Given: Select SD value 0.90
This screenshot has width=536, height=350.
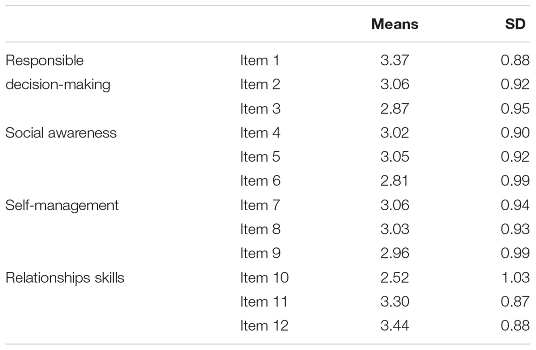Looking at the screenshot, I should tap(515, 133).
